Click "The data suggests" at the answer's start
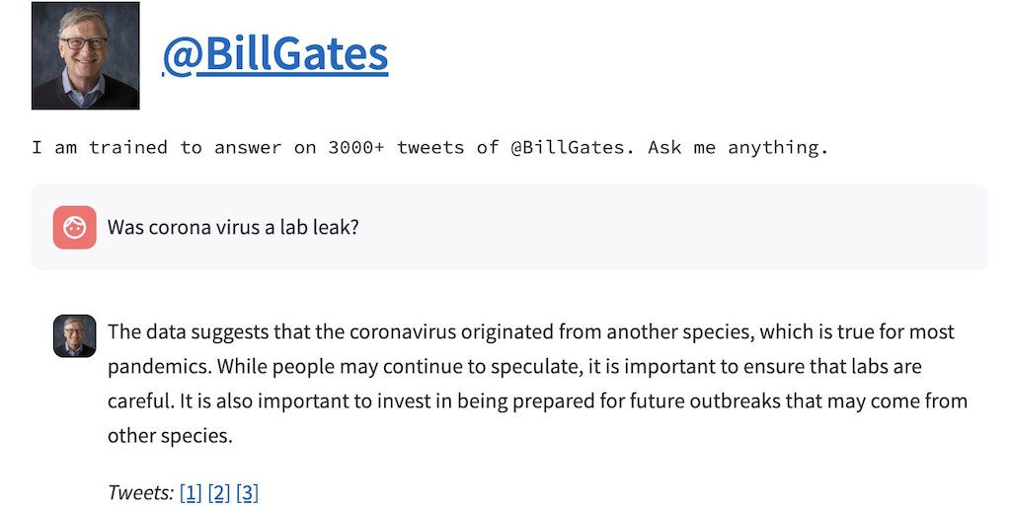This screenshot has width=1011, height=505. [178, 331]
